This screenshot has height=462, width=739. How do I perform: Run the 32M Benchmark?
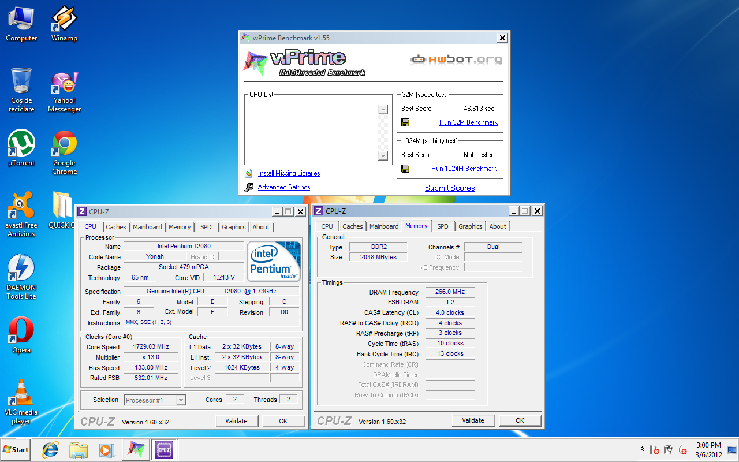coord(468,122)
